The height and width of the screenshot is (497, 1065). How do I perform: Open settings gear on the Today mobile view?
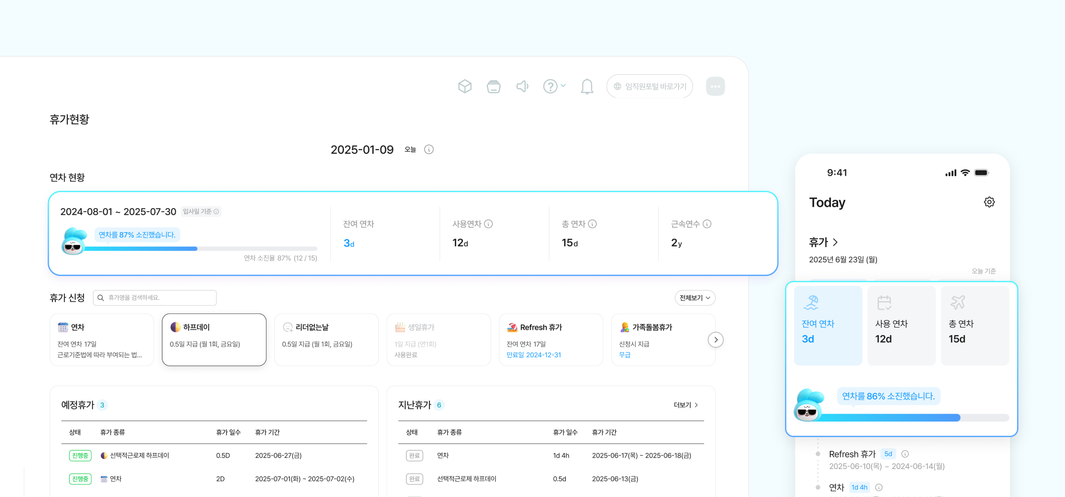coord(989,202)
